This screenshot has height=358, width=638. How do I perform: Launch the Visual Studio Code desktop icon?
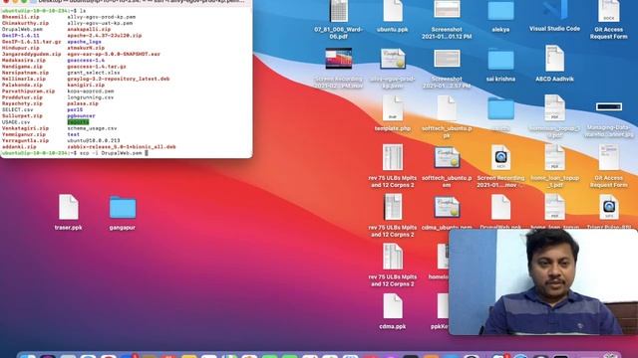click(x=554, y=10)
